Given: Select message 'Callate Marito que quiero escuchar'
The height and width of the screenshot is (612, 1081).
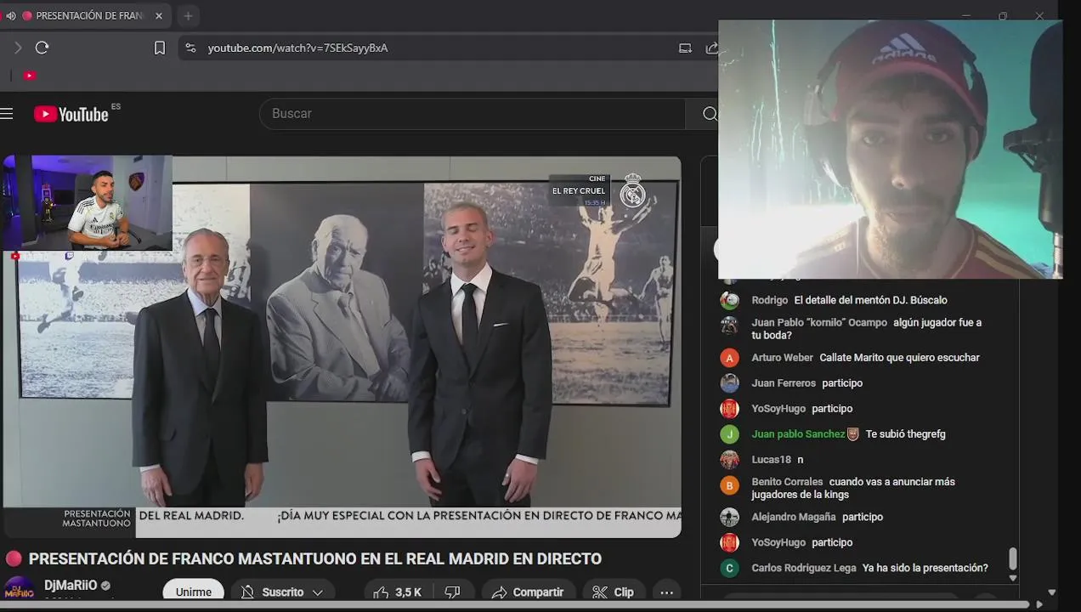Looking at the screenshot, I should 899,358.
